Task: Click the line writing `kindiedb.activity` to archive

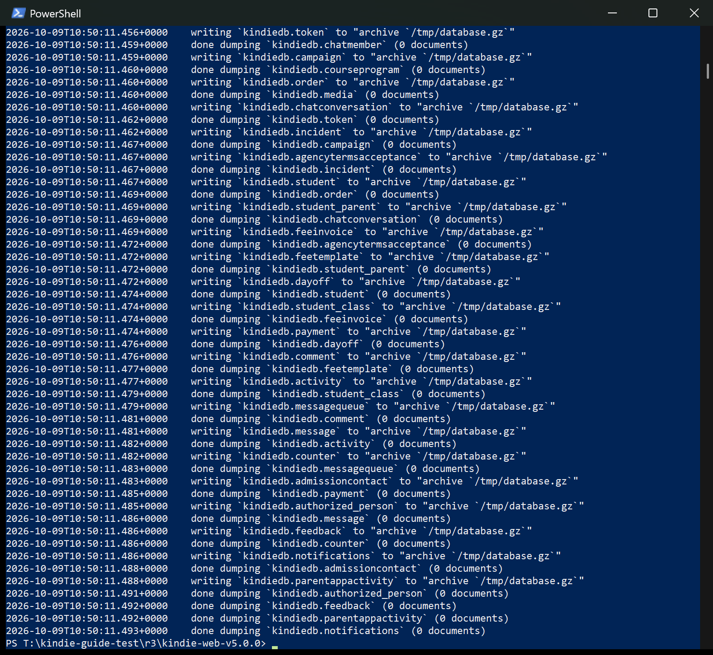Action: (269, 382)
